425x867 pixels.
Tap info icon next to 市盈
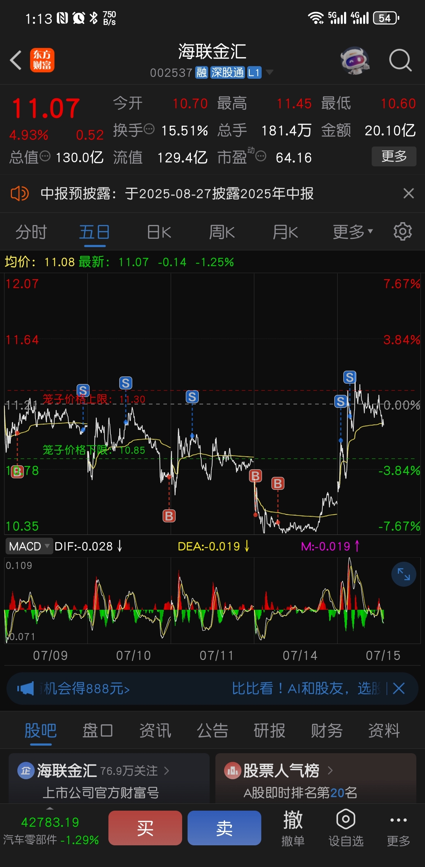261,156
